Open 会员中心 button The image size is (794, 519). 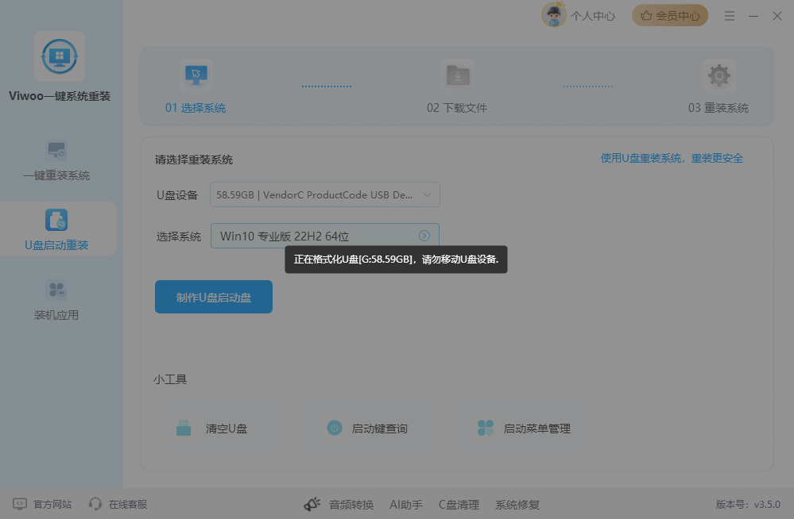click(x=670, y=16)
